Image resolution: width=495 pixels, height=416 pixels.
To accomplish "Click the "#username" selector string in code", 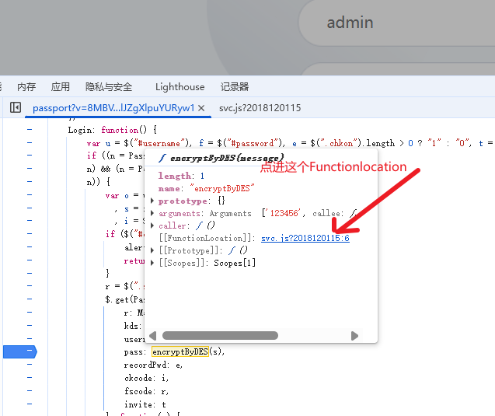I will (160, 143).
